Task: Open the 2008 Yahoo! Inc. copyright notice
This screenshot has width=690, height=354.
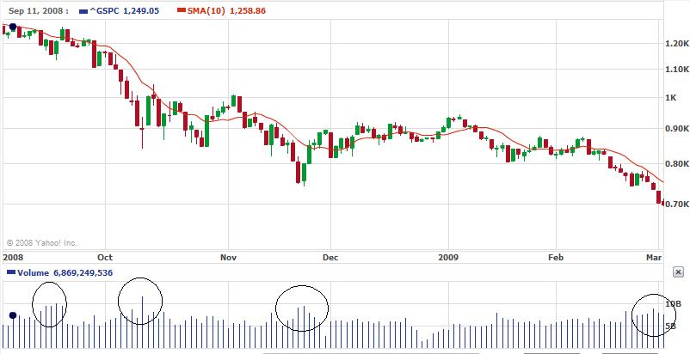Action: (42, 242)
